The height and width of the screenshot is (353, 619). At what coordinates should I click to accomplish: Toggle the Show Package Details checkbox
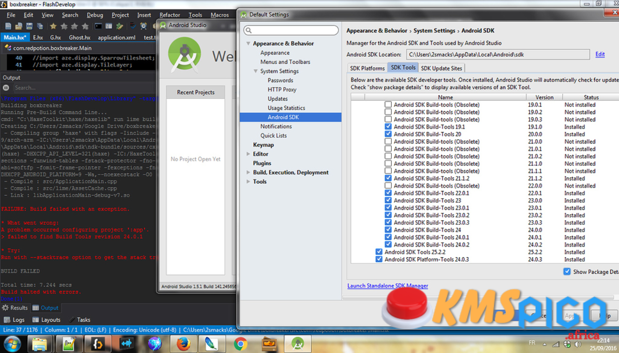pos(567,272)
